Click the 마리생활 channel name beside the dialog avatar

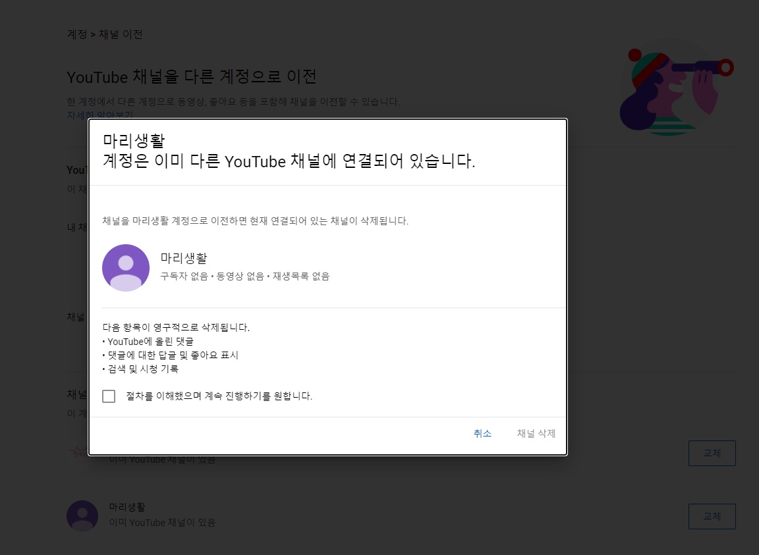[x=183, y=258]
